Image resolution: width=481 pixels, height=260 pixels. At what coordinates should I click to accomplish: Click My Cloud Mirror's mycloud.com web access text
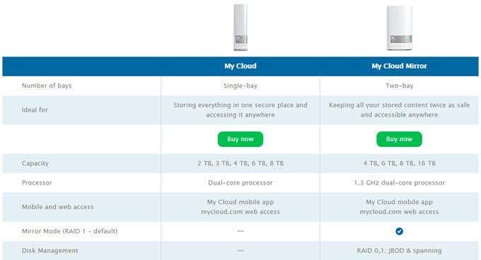pyautogui.click(x=399, y=212)
